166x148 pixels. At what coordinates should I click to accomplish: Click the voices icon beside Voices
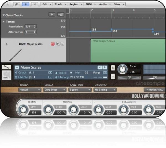tap(56, 73)
